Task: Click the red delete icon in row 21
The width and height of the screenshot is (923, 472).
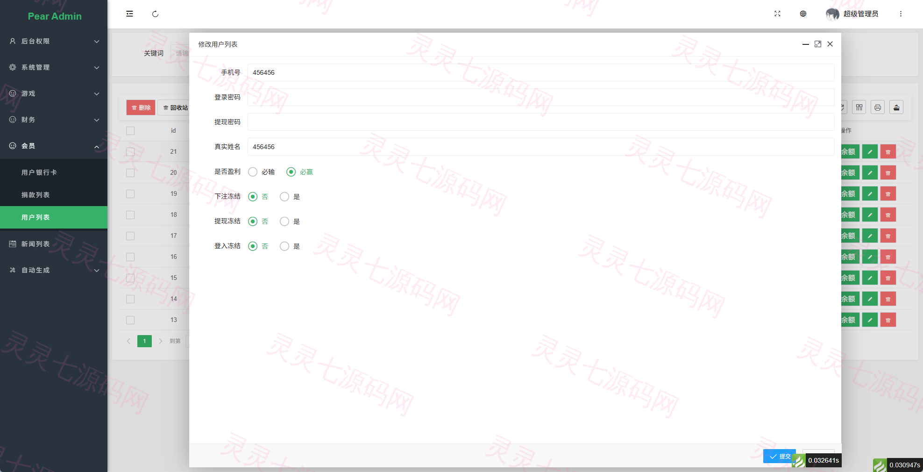Action: (888, 152)
